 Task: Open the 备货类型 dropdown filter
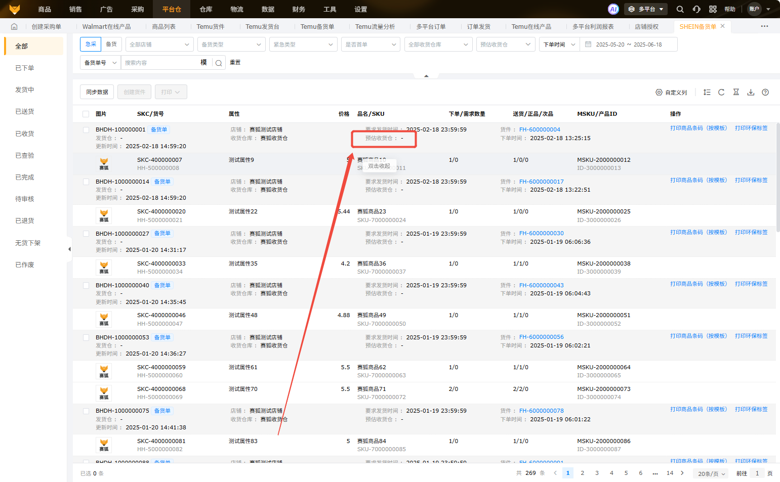click(231, 45)
